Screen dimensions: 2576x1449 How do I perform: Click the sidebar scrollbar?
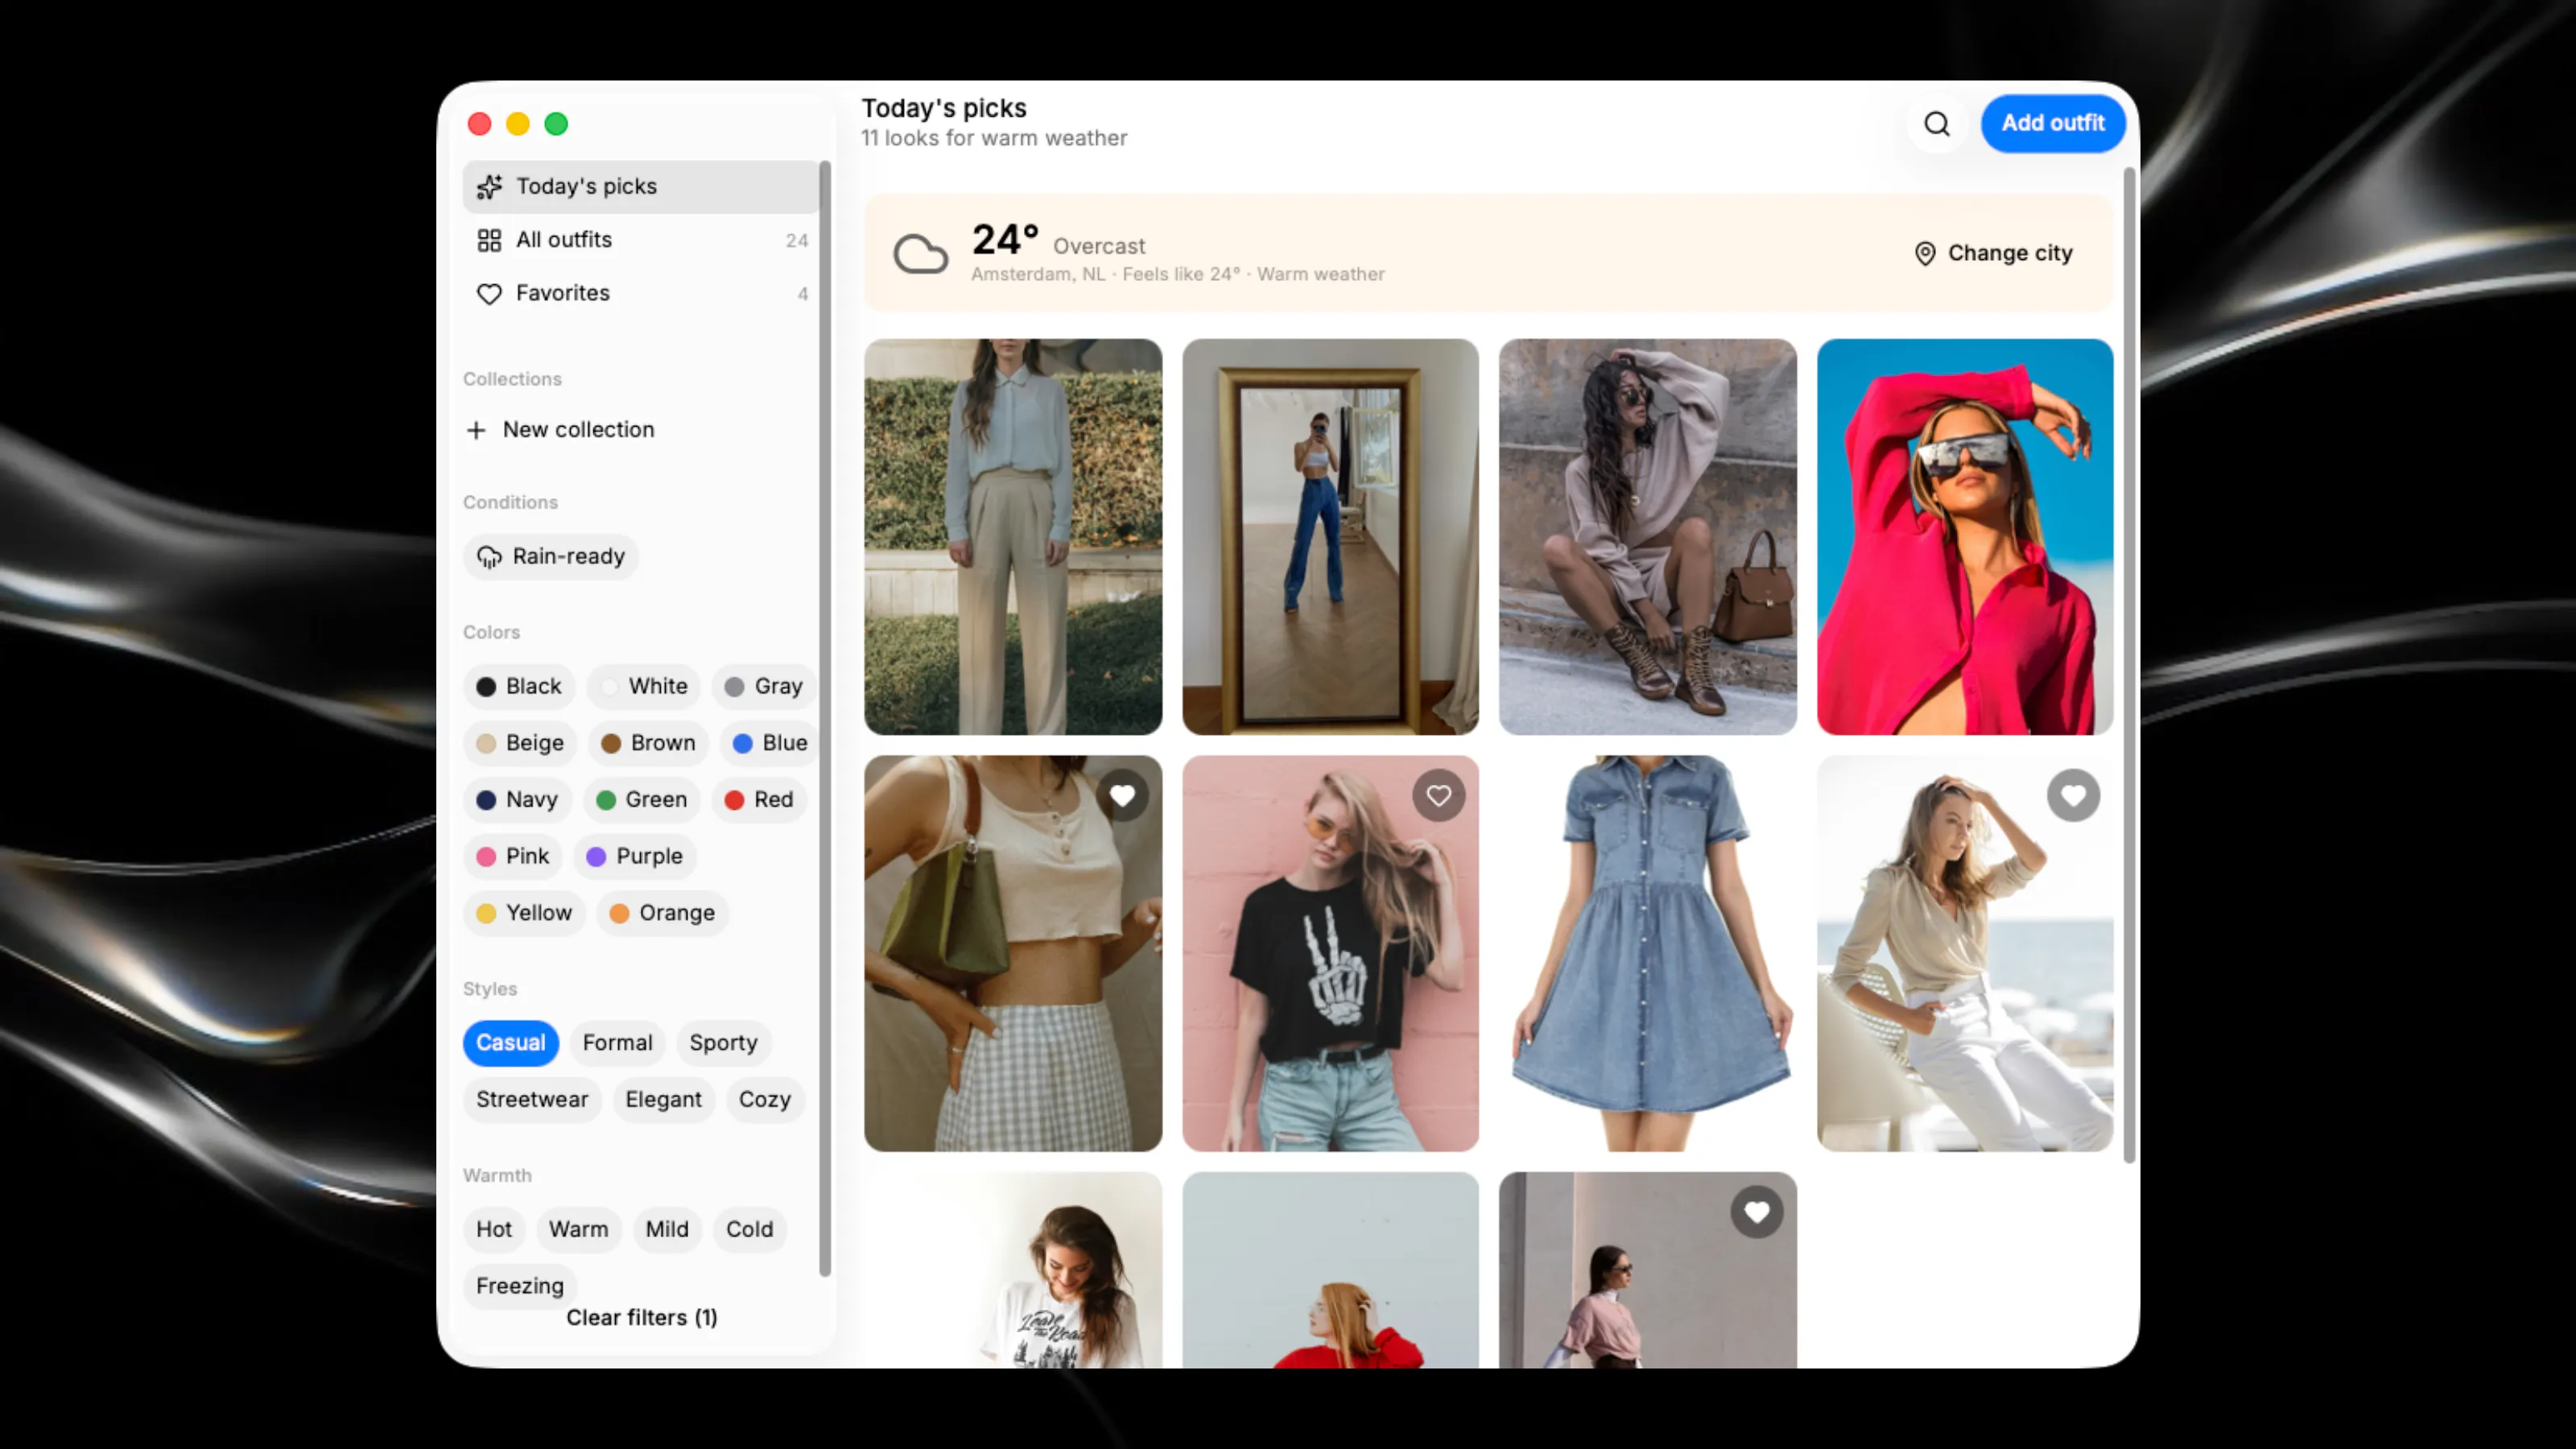[x=825, y=718]
